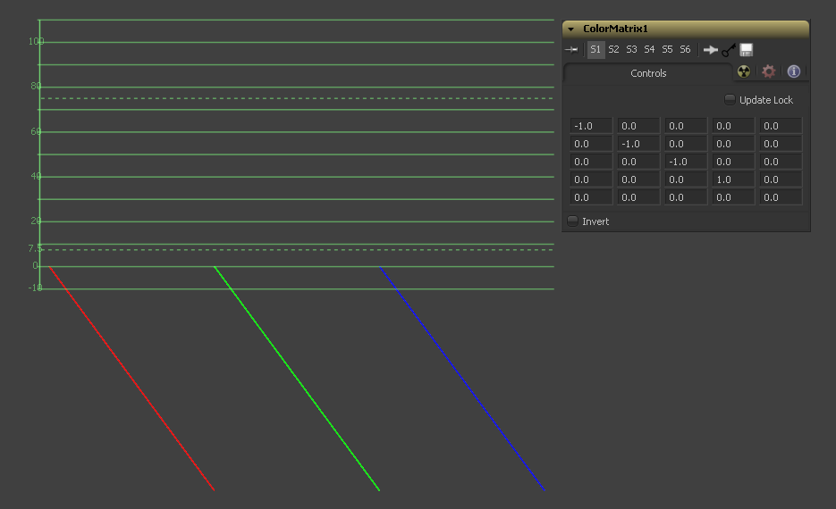Click matrix row one, column five field

[x=781, y=126]
